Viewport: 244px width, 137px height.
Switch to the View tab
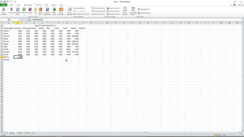(x=61, y=5)
